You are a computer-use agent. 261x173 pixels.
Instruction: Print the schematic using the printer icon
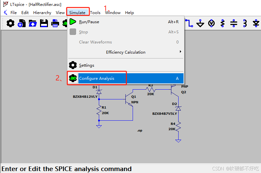(55, 23)
